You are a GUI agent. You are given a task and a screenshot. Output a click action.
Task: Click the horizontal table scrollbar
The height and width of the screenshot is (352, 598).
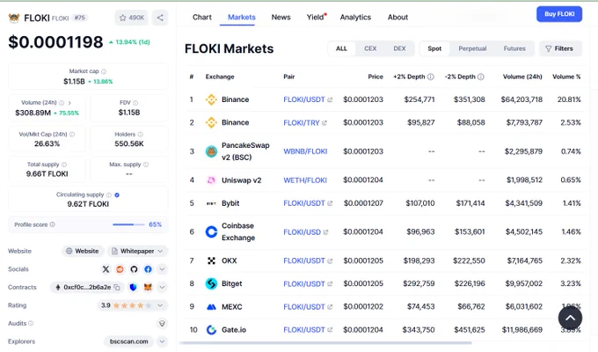coord(325,343)
